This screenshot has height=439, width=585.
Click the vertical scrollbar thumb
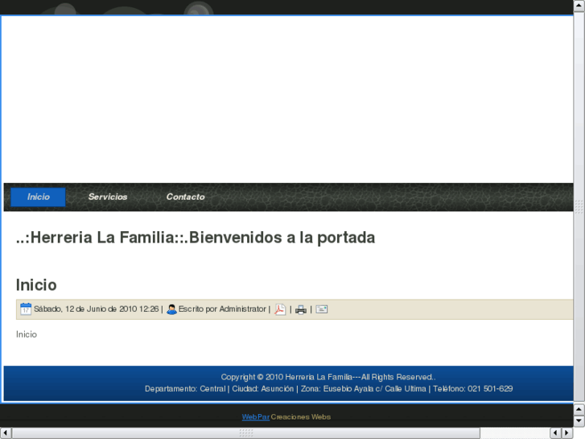pyautogui.click(x=579, y=206)
